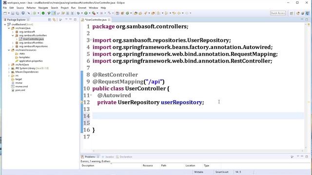
Task: Click the editor's horizontal scrollbar
Action: [x=198, y=151]
